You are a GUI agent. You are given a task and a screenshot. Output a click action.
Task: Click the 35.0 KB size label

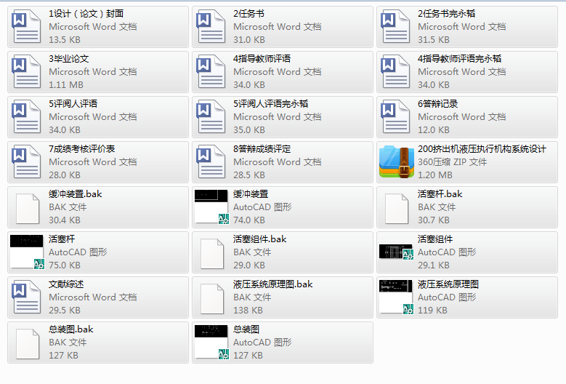click(x=249, y=130)
